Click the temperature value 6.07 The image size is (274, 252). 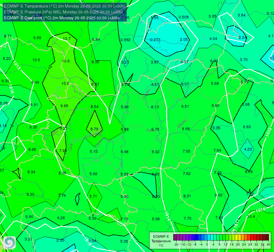(x=185, y=84)
